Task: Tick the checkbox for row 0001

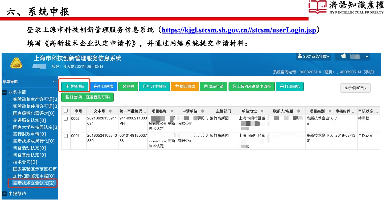Action: [66, 136]
